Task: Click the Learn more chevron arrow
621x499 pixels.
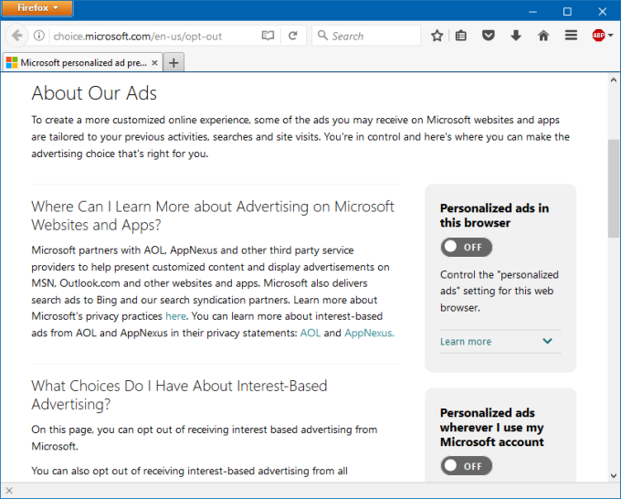Action: 547,341
